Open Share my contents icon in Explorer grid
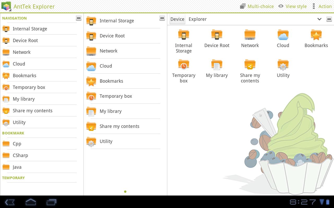The height and width of the screenshot is (208, 334). click(x=250, y=64)
